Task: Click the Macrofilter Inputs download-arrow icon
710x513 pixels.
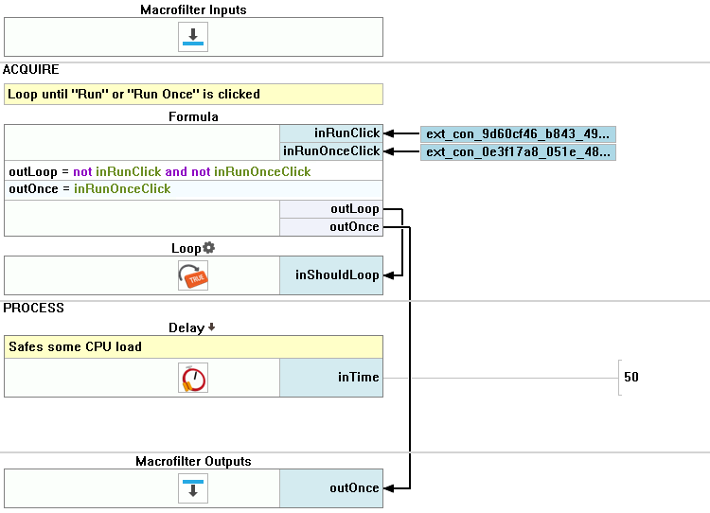Action: 193,37
